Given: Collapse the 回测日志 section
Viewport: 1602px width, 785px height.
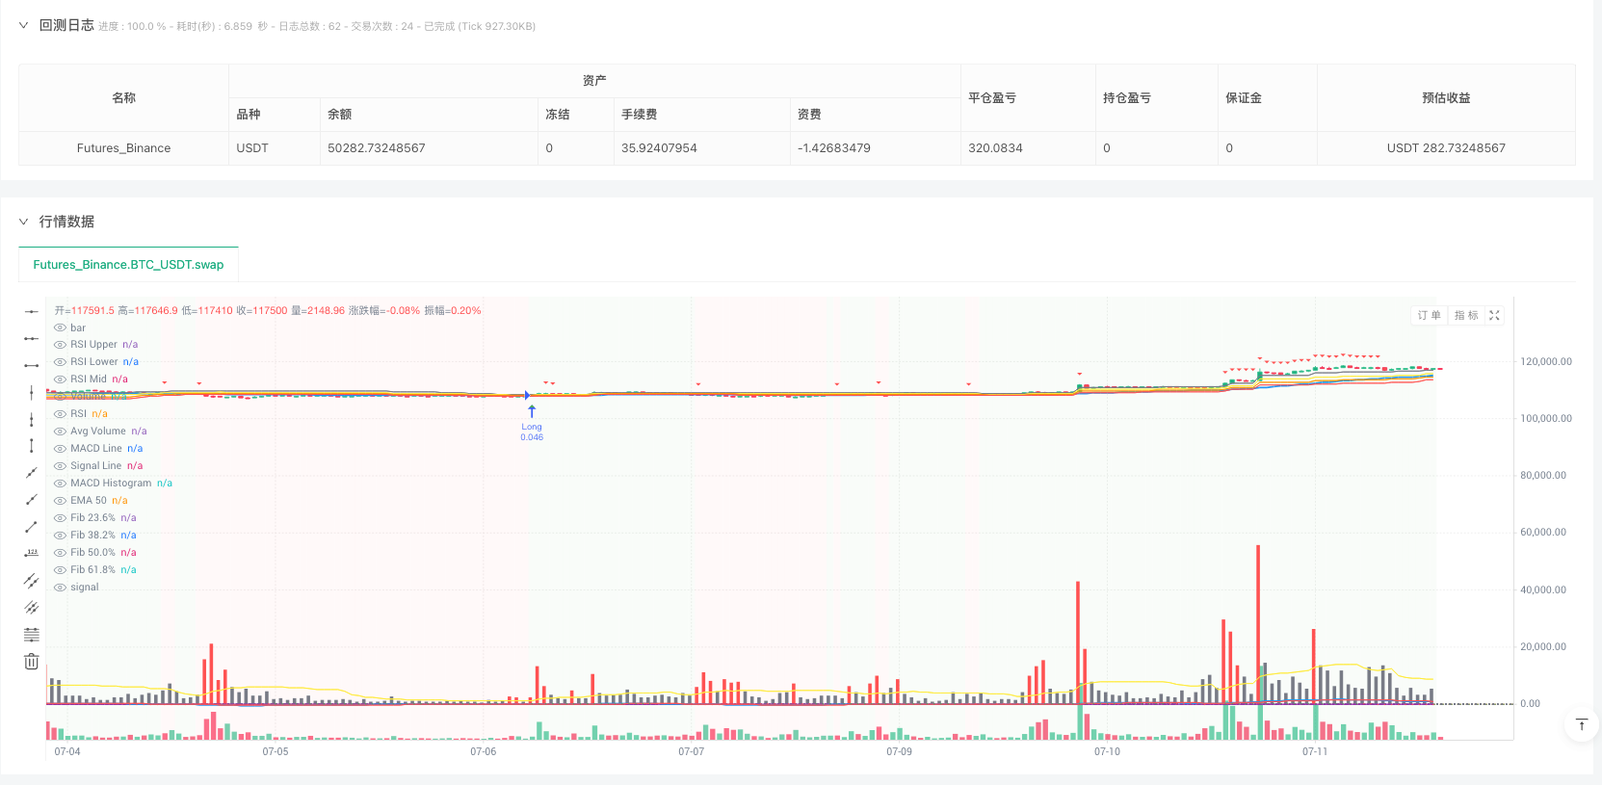Looking at the screenshot, I should pyautogui.click(x=24, y=26).
